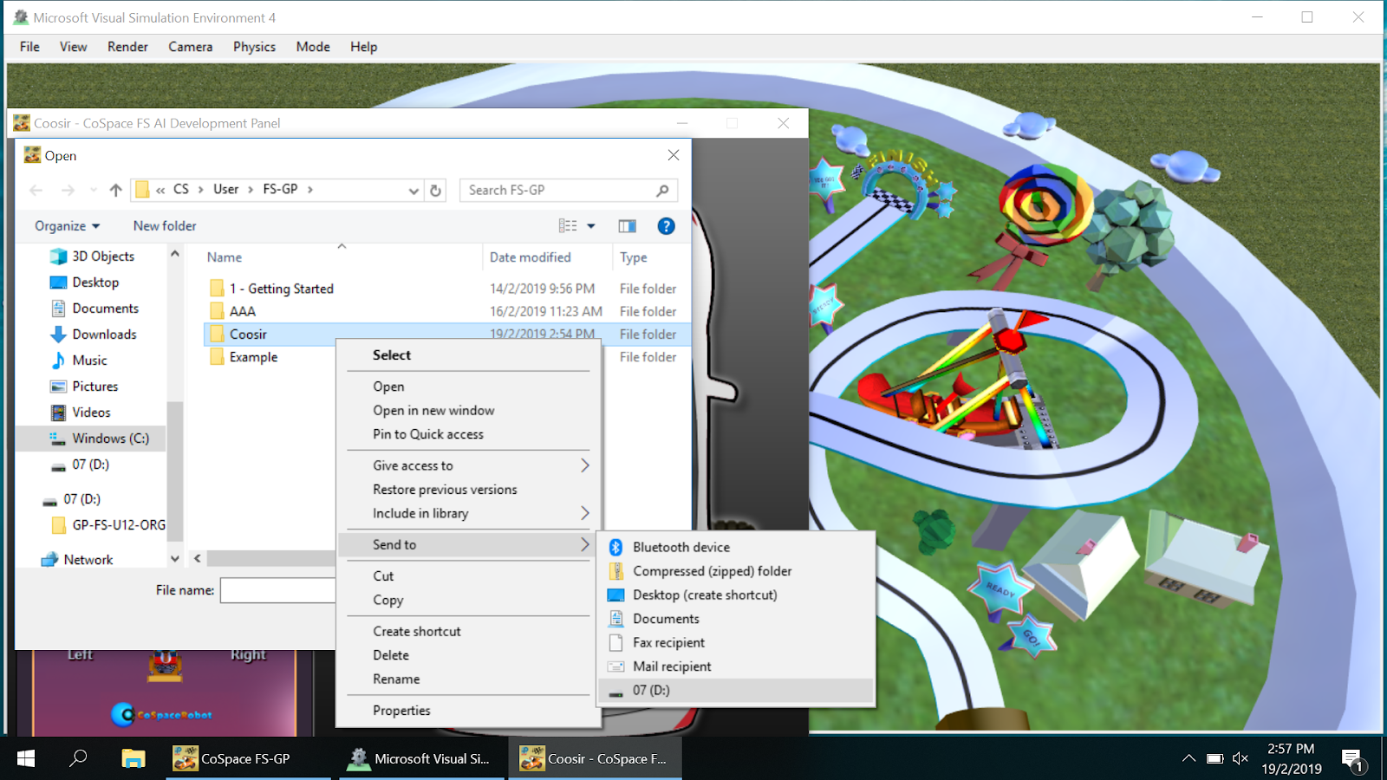Open the Help menu

(x=363, y=47)
